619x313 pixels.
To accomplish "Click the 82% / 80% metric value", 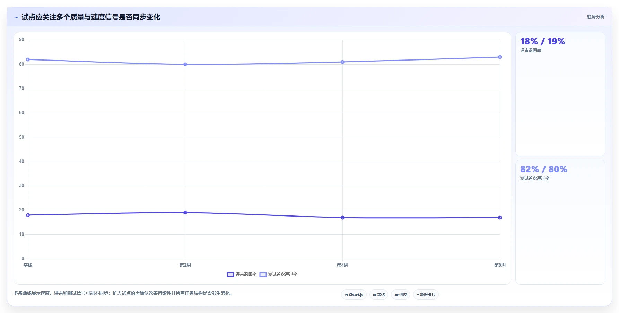I will tap(543, 169).
